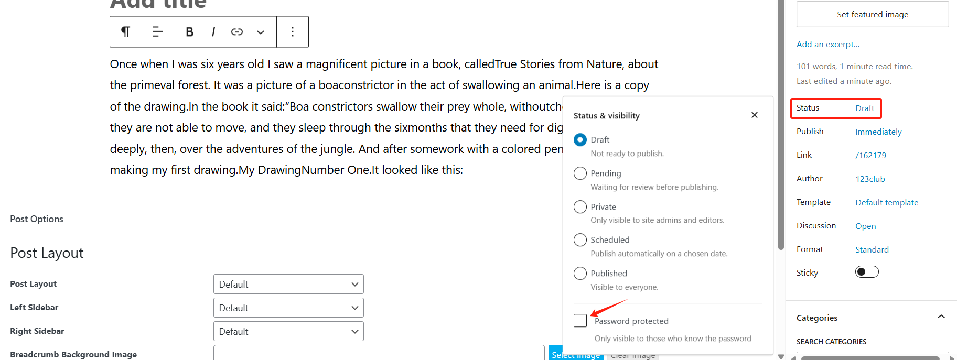
Task: Insert a link using the chain icon
Action: tap(236, 31)
